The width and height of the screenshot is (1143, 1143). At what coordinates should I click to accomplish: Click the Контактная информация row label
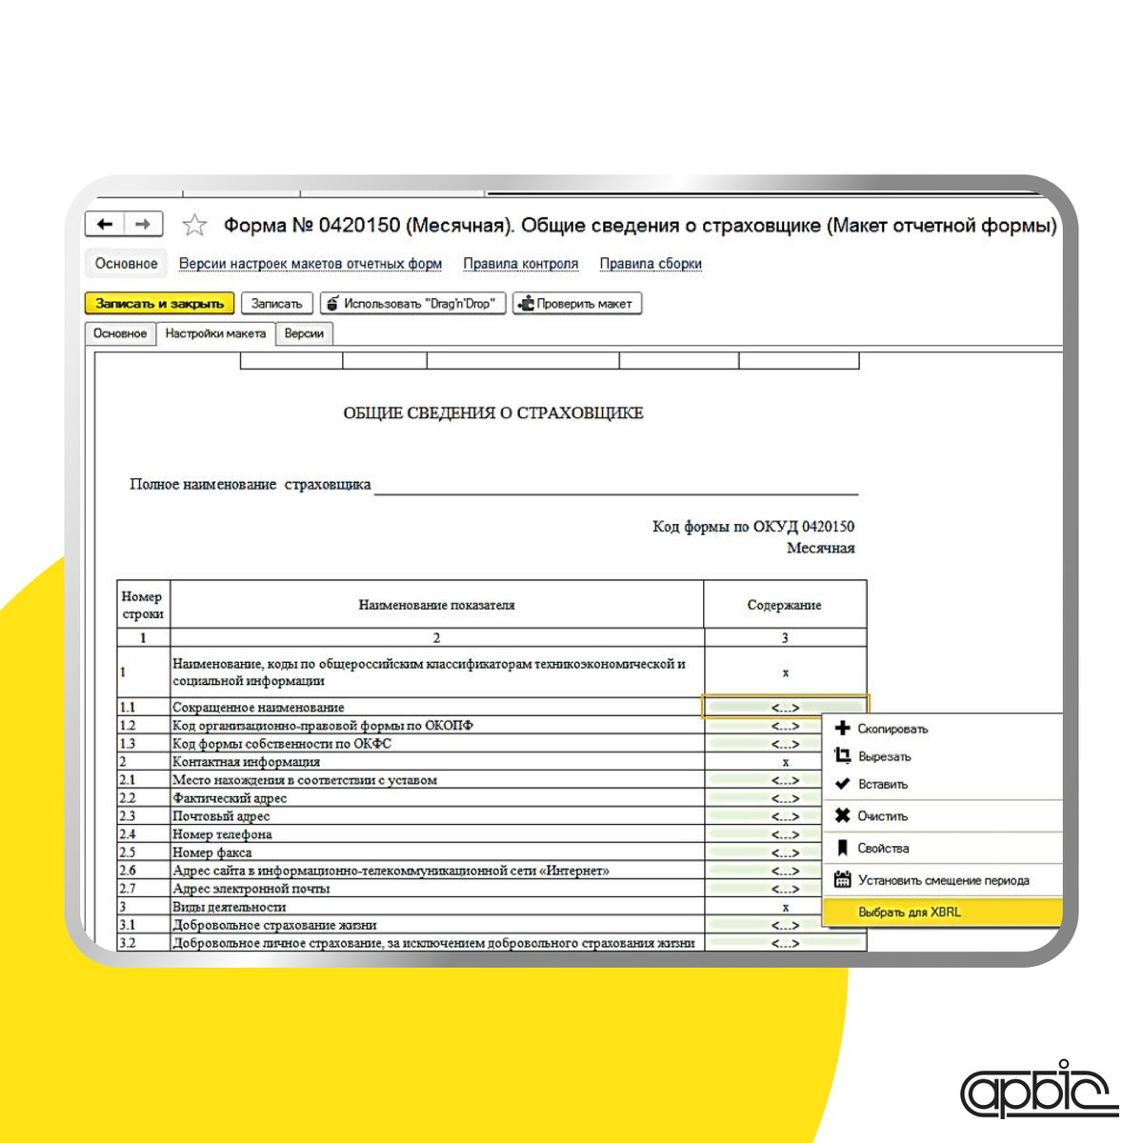[x=436, y=762]
